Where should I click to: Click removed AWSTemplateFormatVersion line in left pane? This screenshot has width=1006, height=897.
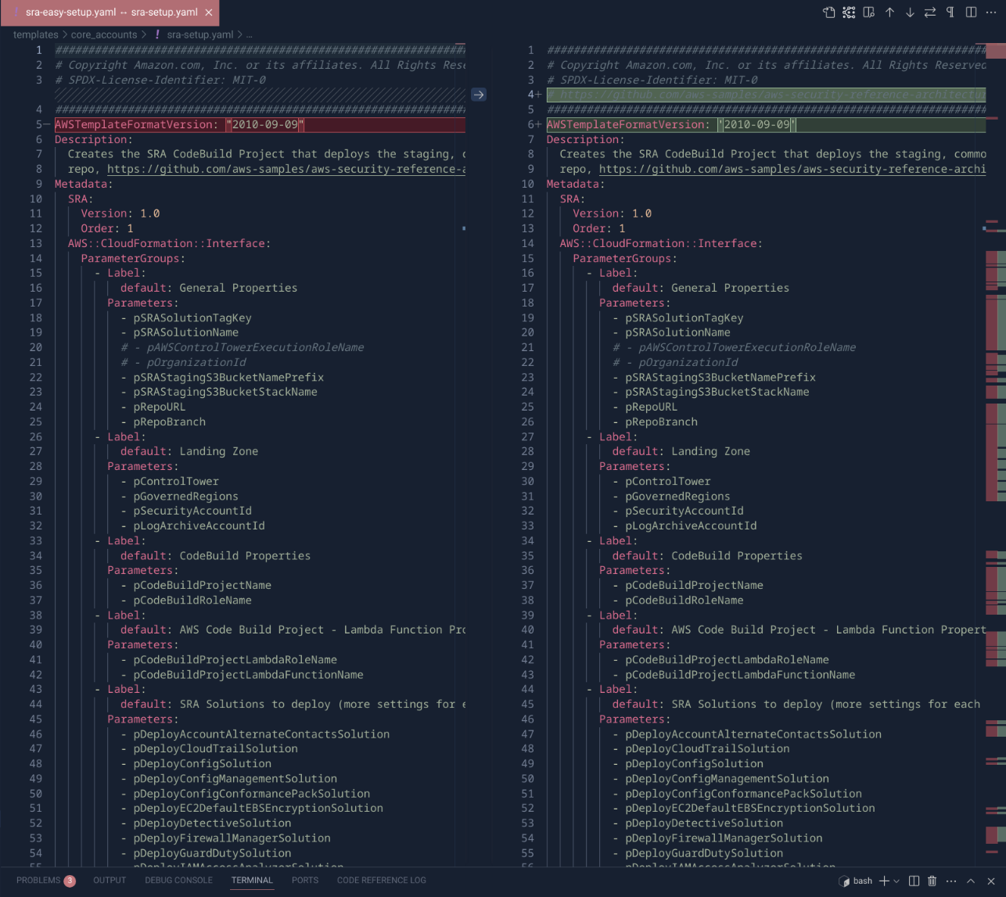pyautogui.click(x=260, y=124)
